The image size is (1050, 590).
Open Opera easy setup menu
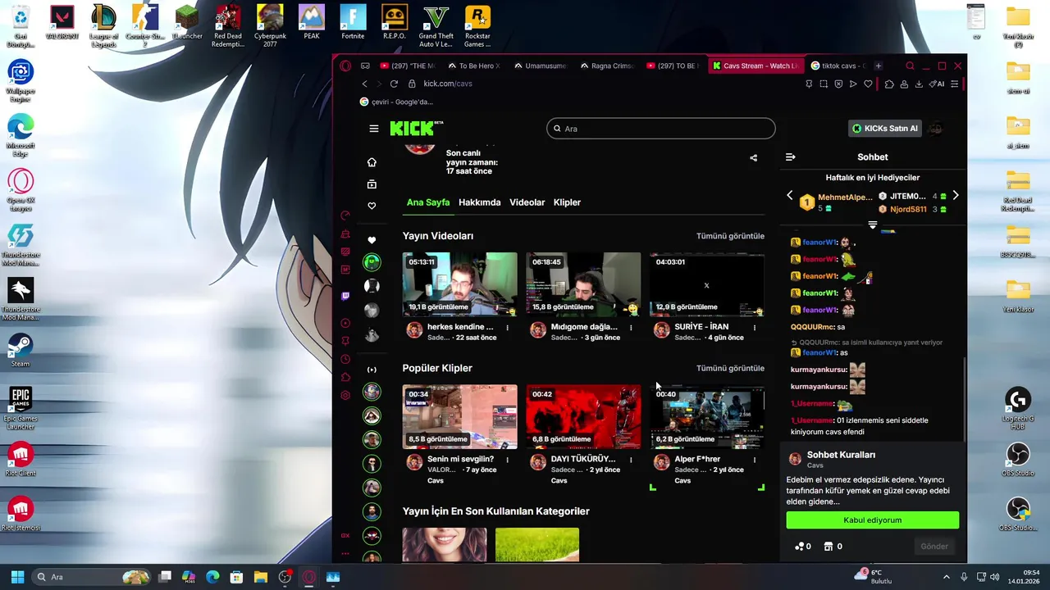[954, 84]
